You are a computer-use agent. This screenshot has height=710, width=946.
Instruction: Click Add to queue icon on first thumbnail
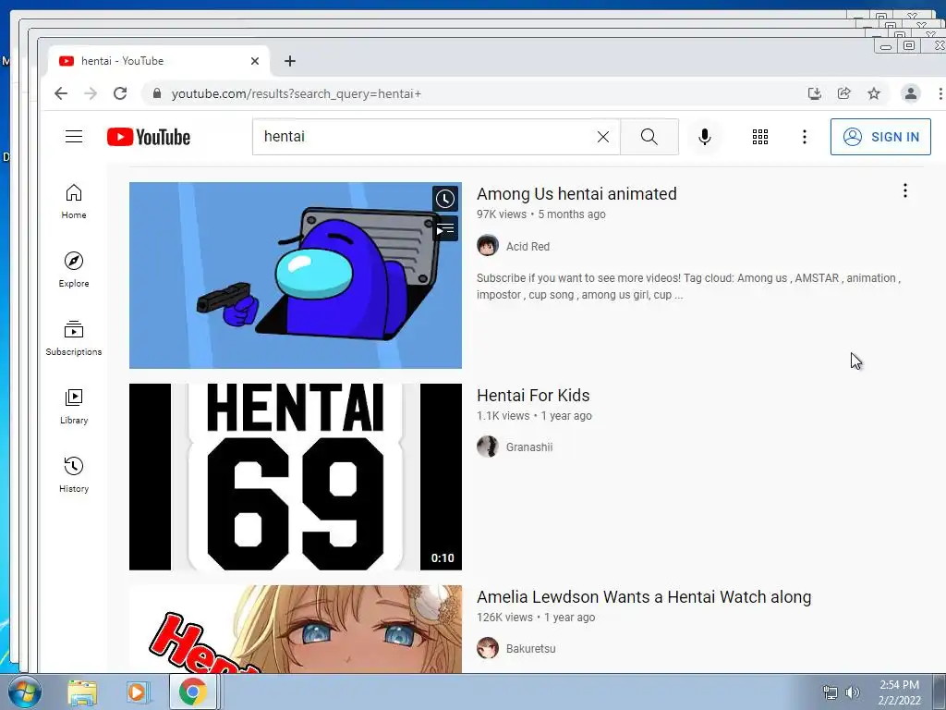coord(445,229)
